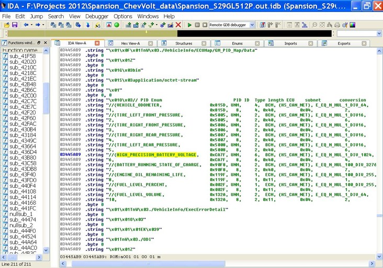Start the debugger with green play icon

(190, 25)
